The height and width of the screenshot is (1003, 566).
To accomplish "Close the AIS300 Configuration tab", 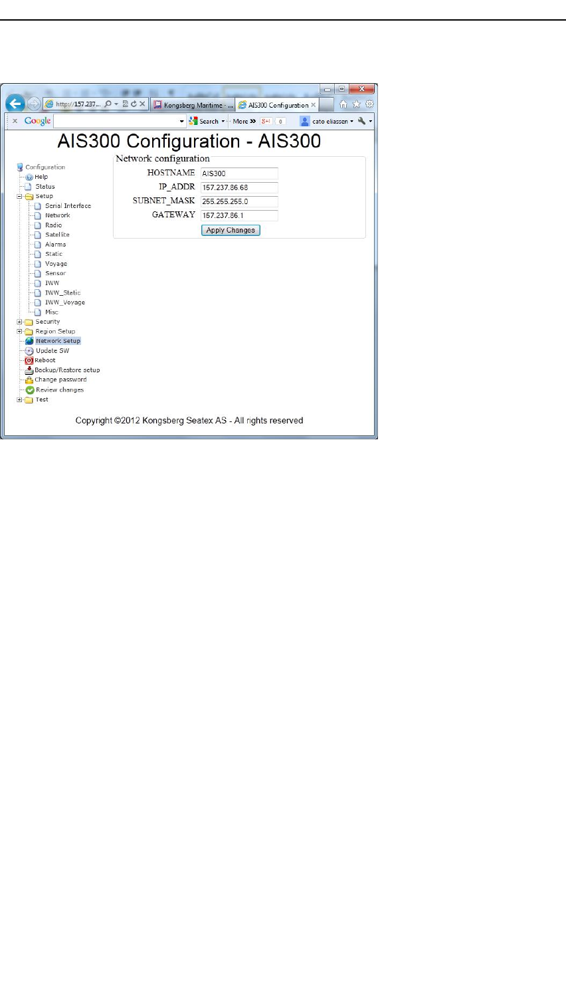I will [314, 105].
